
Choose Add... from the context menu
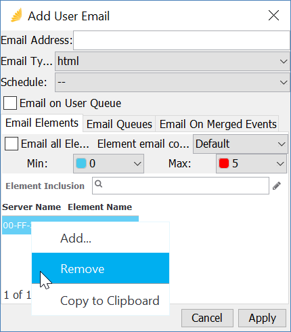point(100,238)
